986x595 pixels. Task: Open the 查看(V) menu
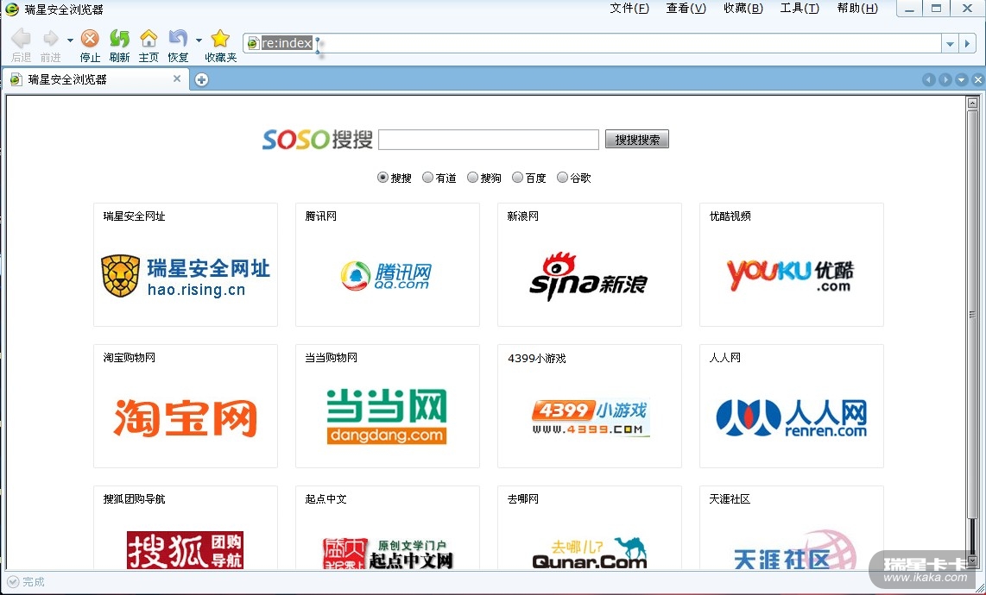(x=686, y=8)
